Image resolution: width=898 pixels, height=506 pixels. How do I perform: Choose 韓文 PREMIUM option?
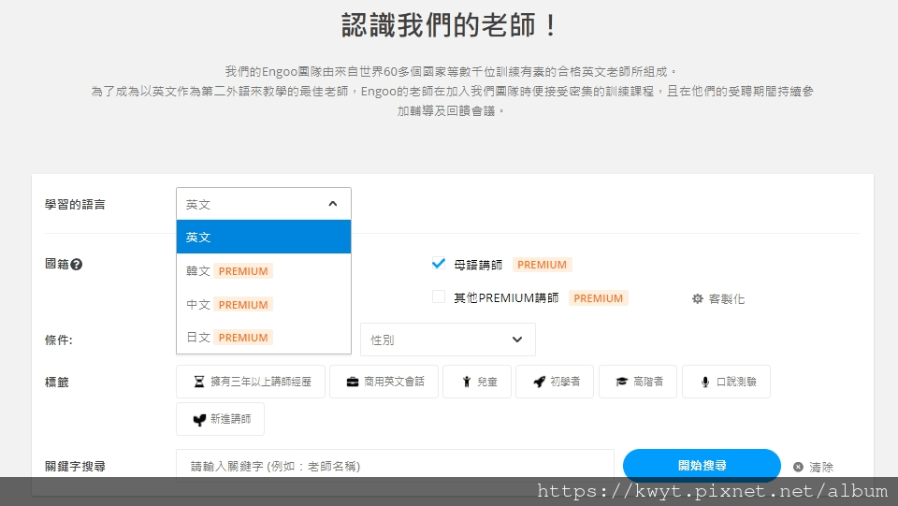264,270
